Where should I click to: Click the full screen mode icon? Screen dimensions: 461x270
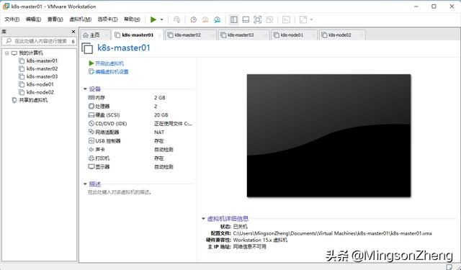[x=258, y=19]
